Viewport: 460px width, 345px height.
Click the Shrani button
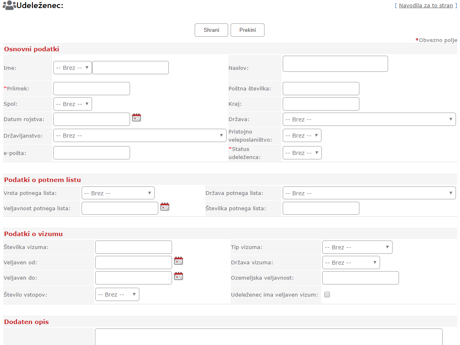click(x=211, y=30)
